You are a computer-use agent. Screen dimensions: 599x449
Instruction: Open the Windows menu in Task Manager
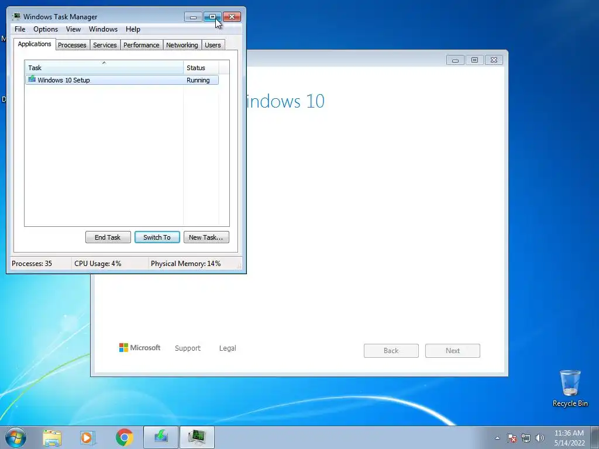click(103, 29)
